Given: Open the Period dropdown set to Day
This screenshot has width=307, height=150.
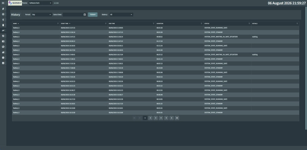Looking at the screenshot, I should point(42,15).
